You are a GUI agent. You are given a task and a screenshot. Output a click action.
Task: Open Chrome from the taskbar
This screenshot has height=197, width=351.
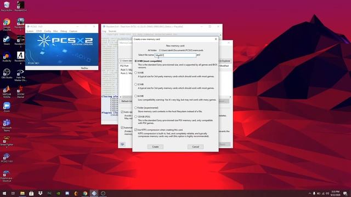point(85,193)
